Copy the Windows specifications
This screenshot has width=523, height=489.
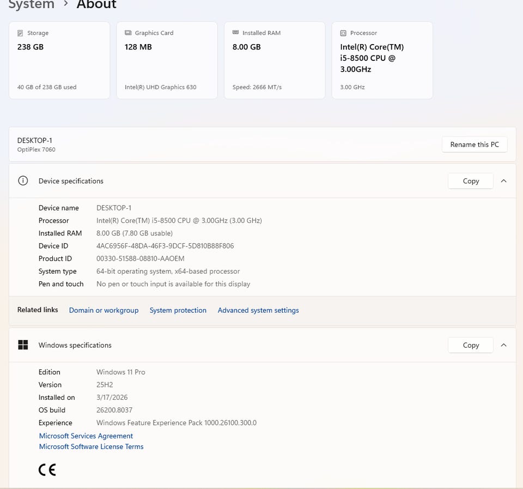pos(471,345)
